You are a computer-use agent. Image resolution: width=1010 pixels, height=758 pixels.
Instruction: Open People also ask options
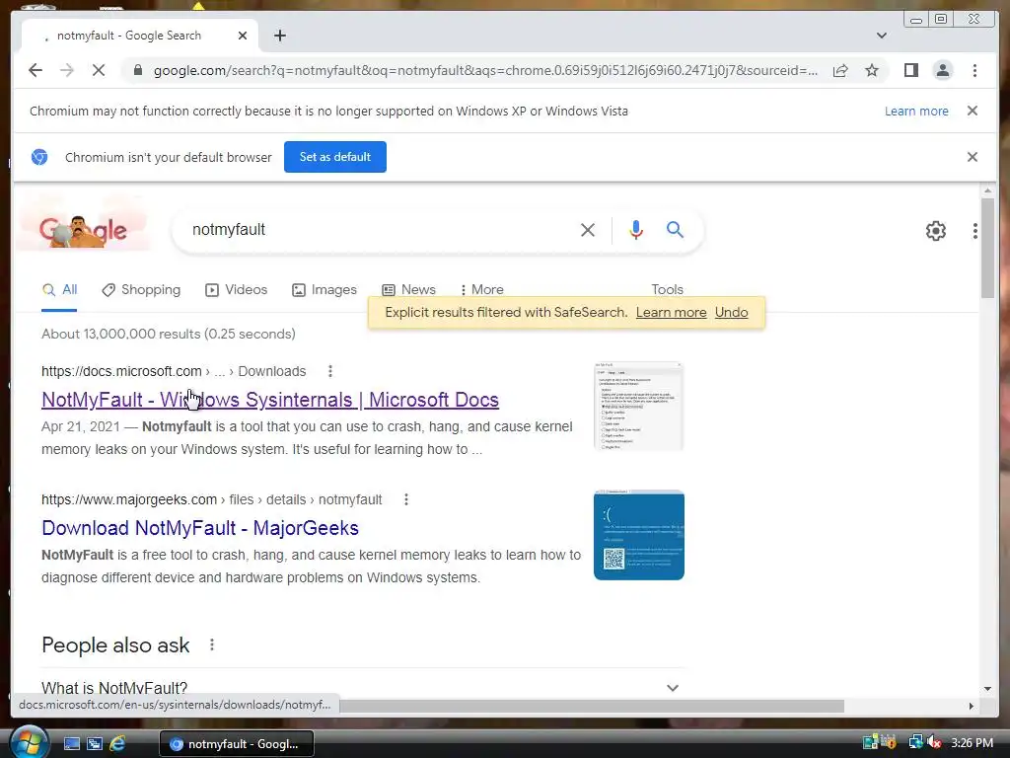pyautogui.click(x=211, y=644)
